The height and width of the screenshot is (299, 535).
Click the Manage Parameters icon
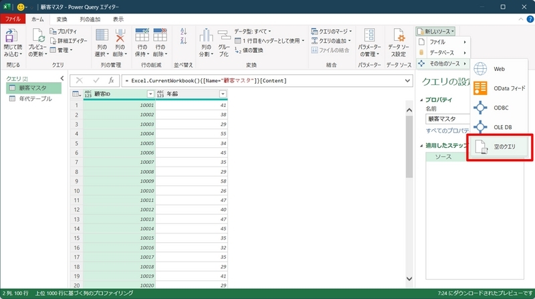click(369, 35)
